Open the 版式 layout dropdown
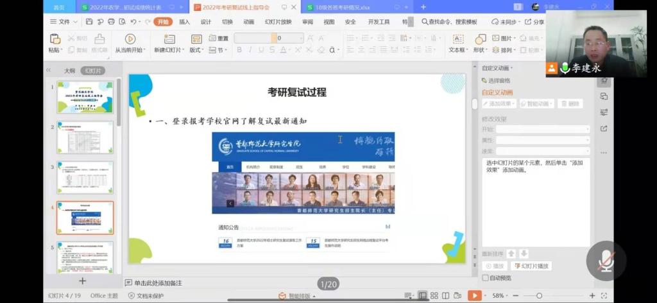Image resolution: width=657 pixels, height=303 pixels. [x=197, y=50]
